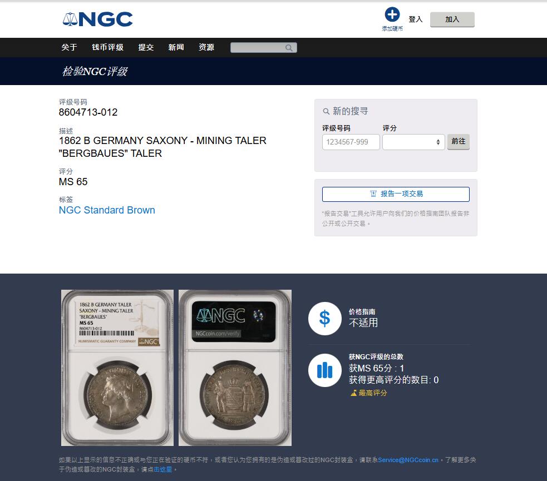Screen dimensions: 547x481
Task: Click the 登入 login link
Action: coord(416,19)
